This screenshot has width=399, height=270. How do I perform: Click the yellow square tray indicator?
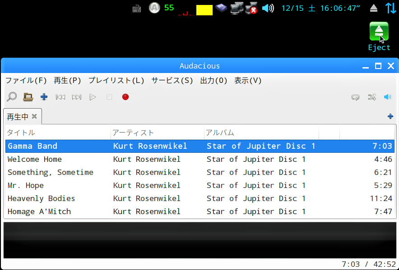204,10
